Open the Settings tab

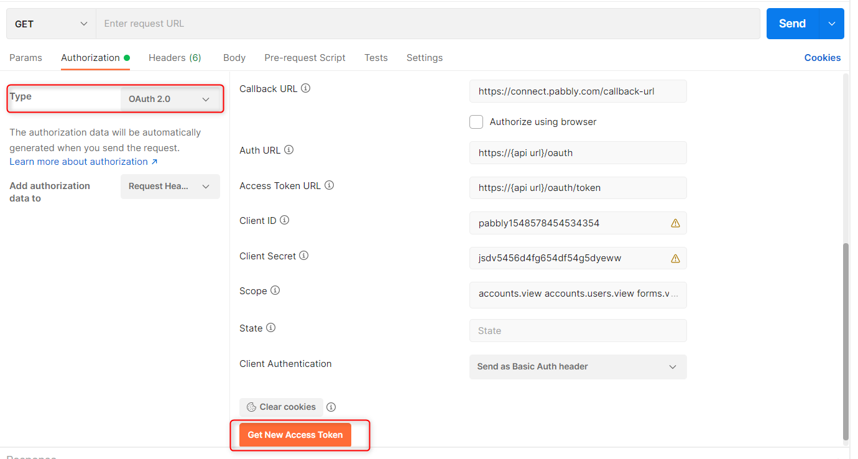pos(425,58)
